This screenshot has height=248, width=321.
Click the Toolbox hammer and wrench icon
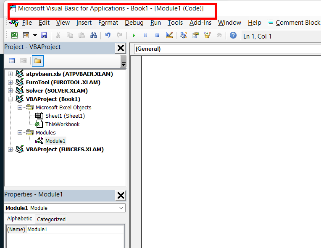(219, 36)
